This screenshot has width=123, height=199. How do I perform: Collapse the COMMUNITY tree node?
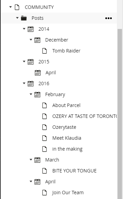tap(11, 7)
